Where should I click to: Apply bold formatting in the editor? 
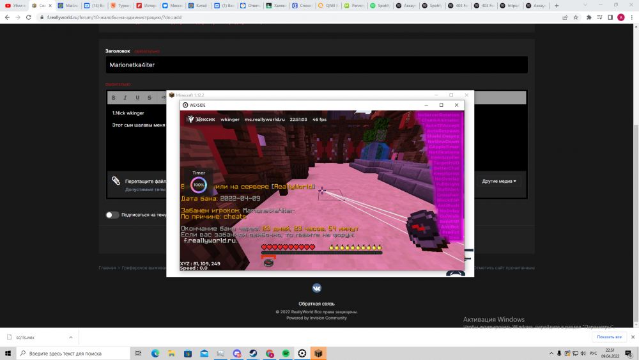point(114,98)
